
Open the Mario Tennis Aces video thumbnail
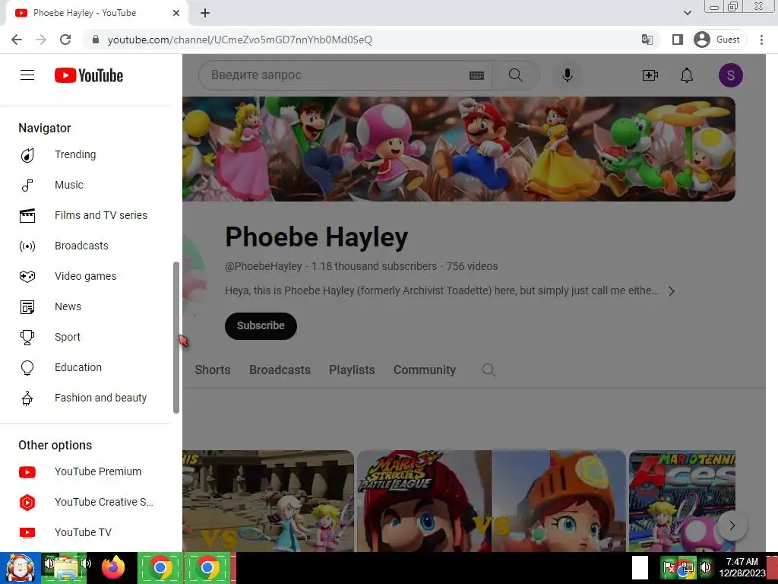tap(682, 500)
